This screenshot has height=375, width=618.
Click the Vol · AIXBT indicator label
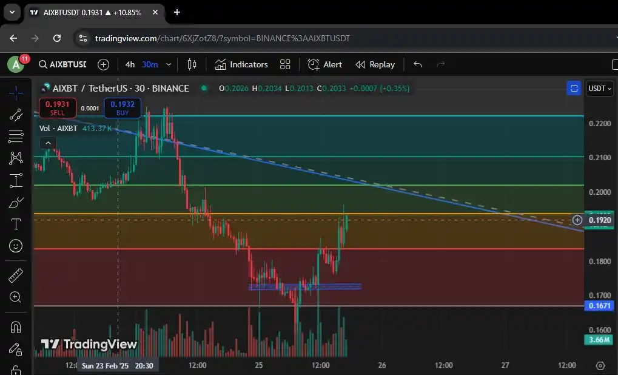pos(58,129)
